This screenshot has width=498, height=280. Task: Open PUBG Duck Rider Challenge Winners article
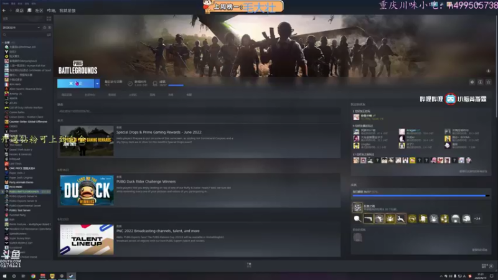[146, 182]
